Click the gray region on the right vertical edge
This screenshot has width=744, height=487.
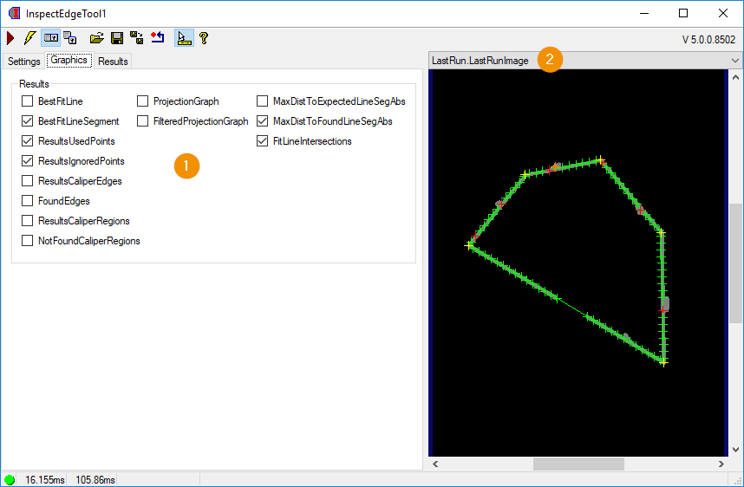click(x=666, y=303)
